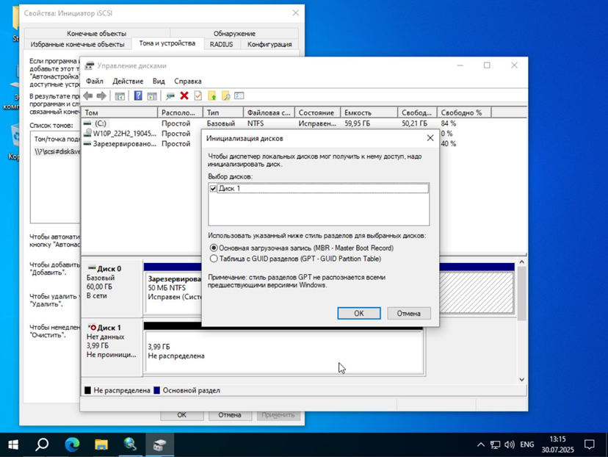Click Отмена in the initialization dialog

pyautogui.click(x=409, y=314)
